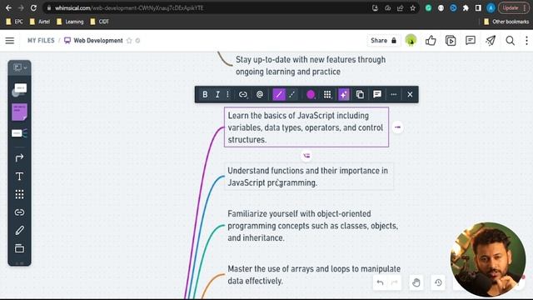Screen dimensions: 533x300
Task: Open the browser extensions puzzle icon
Action: tap(466, 7)
